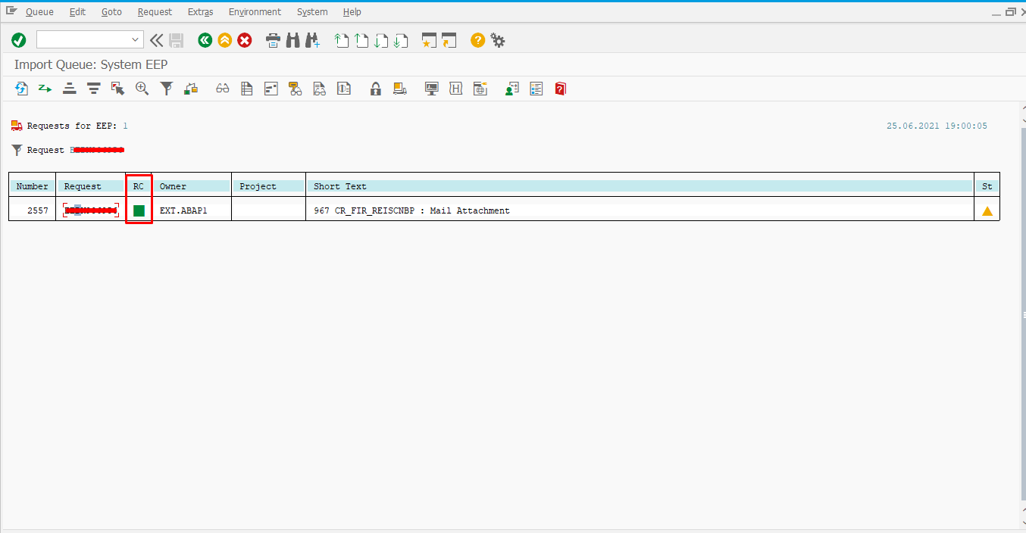
Task: Open the System menu
Action: [312, 12]
